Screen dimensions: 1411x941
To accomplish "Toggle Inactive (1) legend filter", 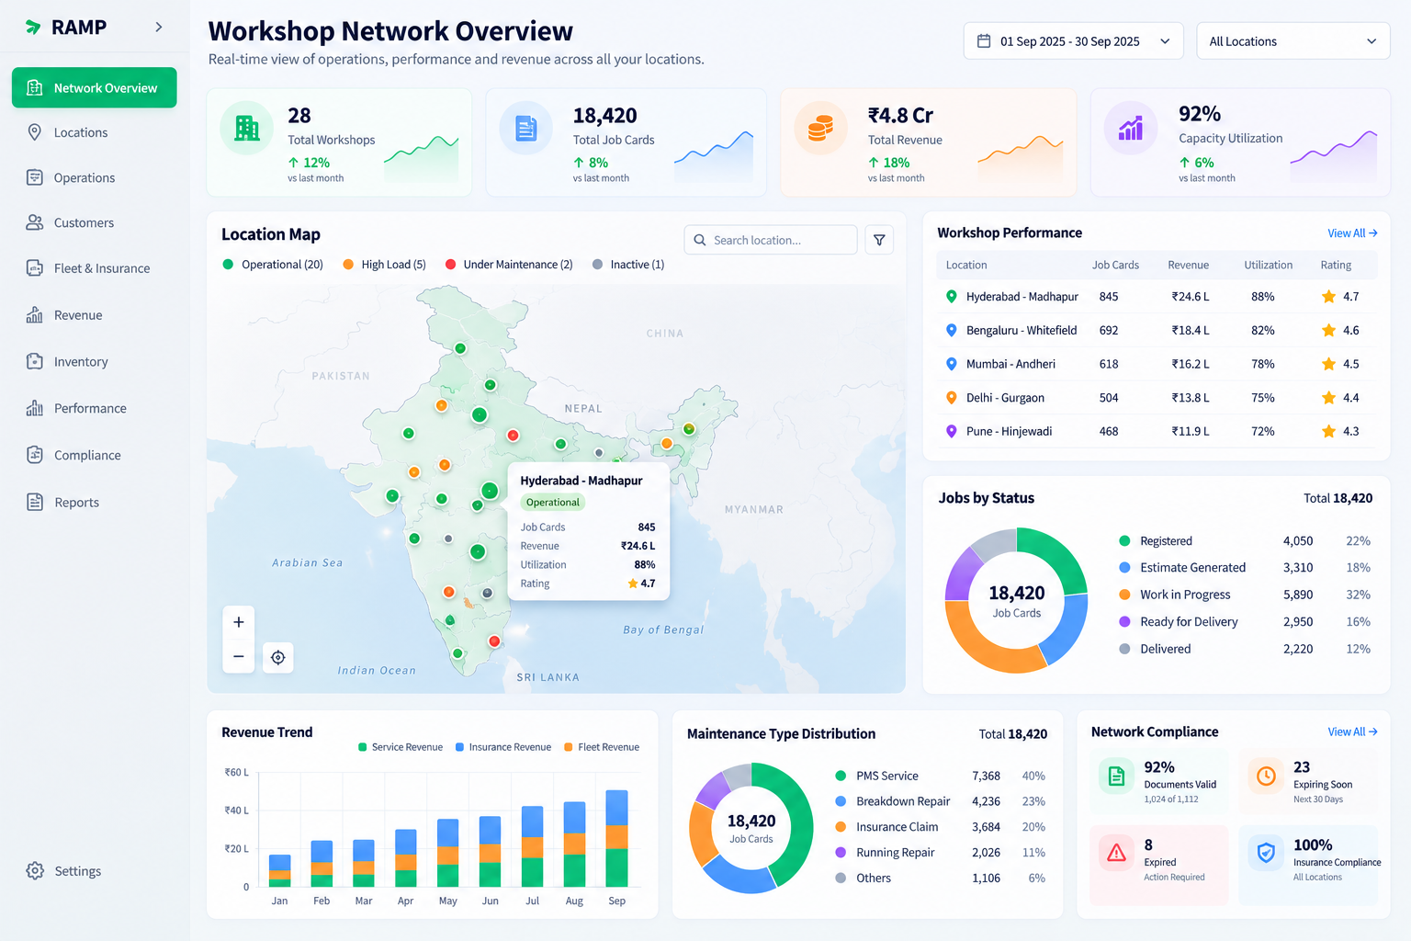I will [628, 265].
